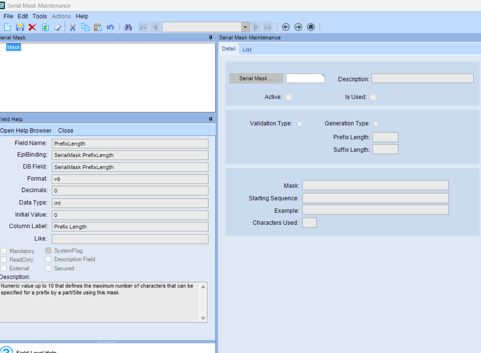
Task: Undo the last change via toolbar
Action: (110, 27)
